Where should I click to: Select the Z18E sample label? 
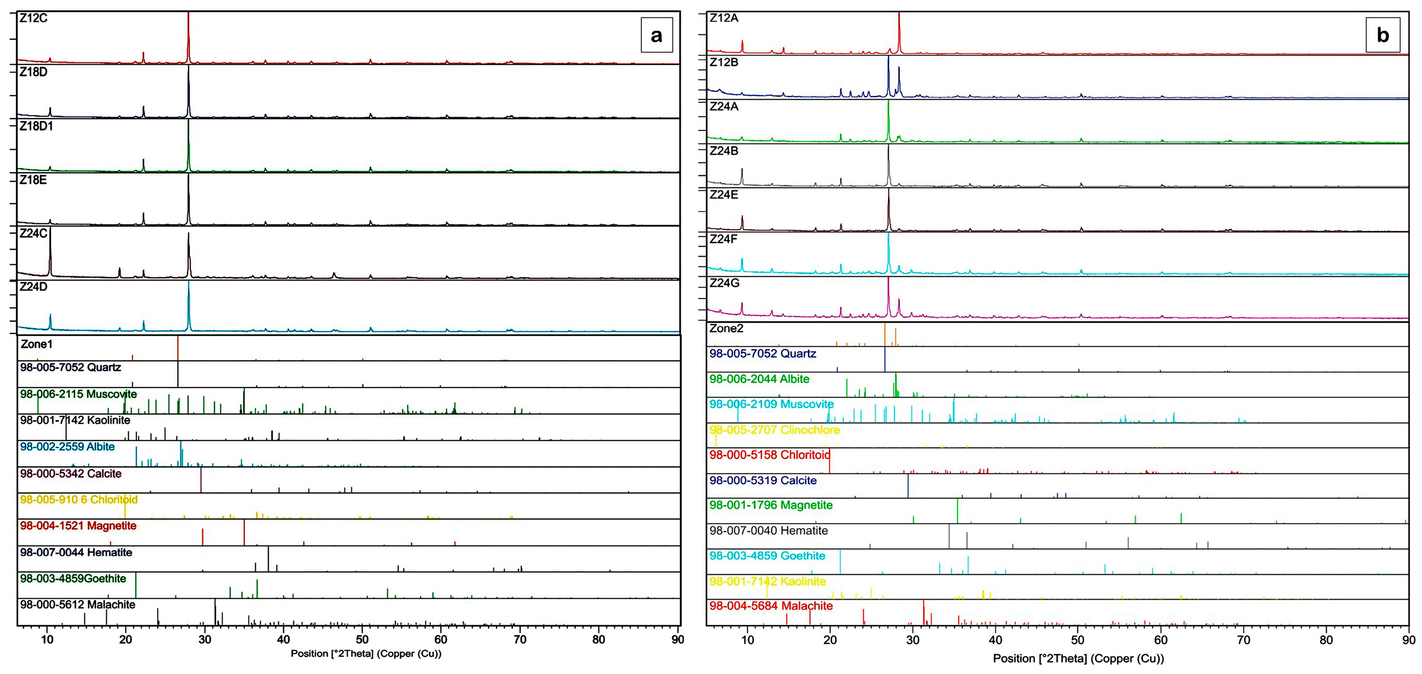(x=34, y=180)
